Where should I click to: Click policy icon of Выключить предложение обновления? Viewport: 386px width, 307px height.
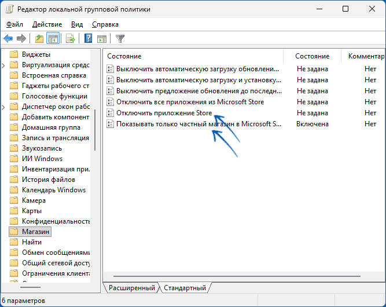click(110, 91)
